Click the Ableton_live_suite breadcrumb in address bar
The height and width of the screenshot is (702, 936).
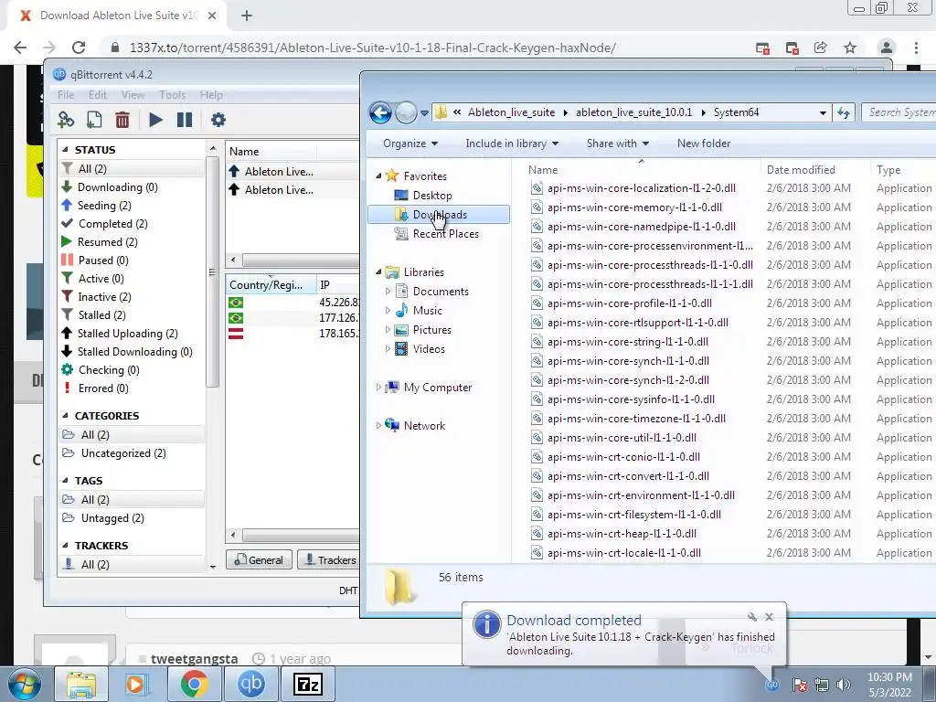(x=511, y=112)
